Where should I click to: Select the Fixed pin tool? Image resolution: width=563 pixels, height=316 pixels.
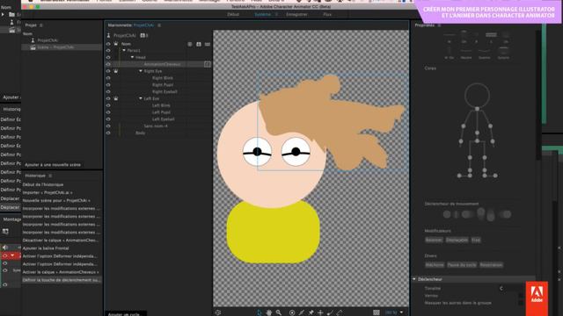coord(311,312)
